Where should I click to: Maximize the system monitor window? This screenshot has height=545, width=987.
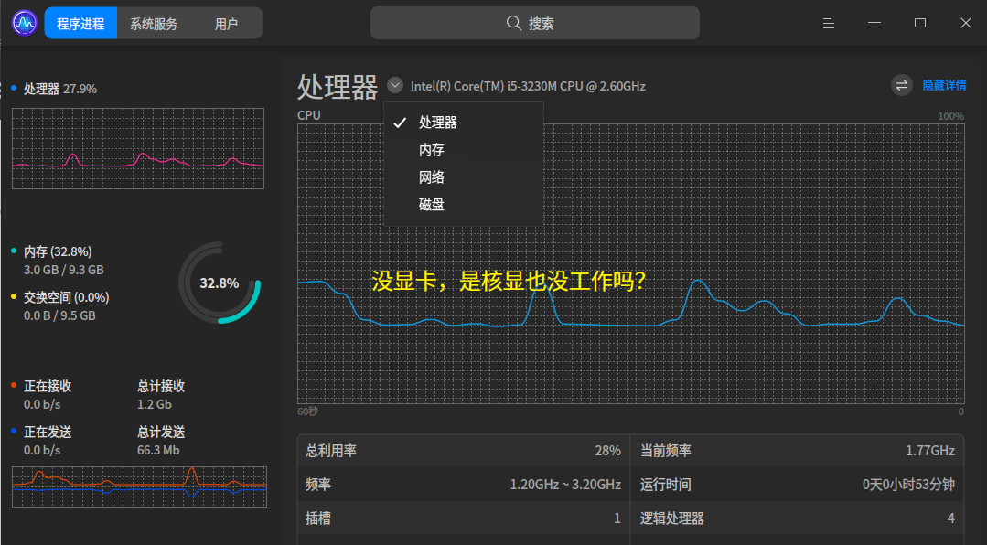[919, 23]
